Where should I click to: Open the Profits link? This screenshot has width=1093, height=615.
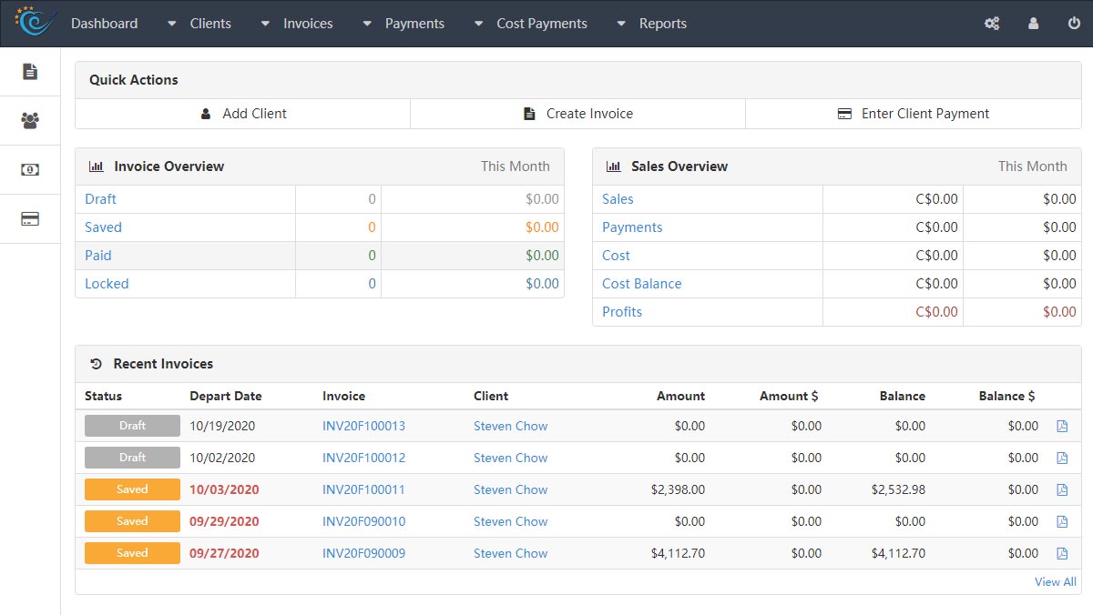pos(622,312)
